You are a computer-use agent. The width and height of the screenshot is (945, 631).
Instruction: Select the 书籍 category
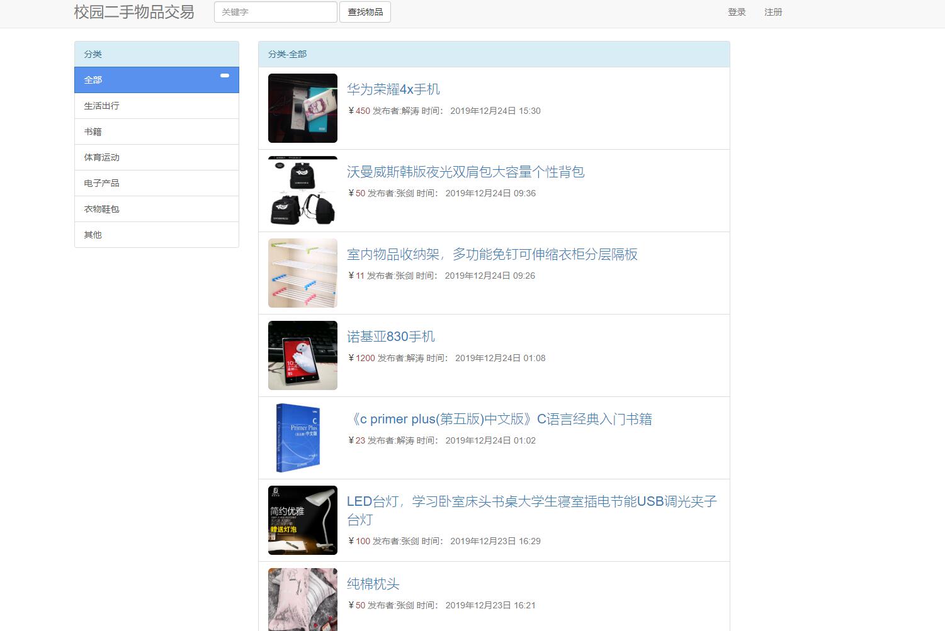pos(93,131)
